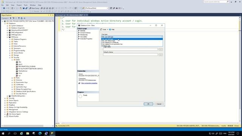Open File Explorer from taskbar
242x136 pixels.
[x=28, y=133]
